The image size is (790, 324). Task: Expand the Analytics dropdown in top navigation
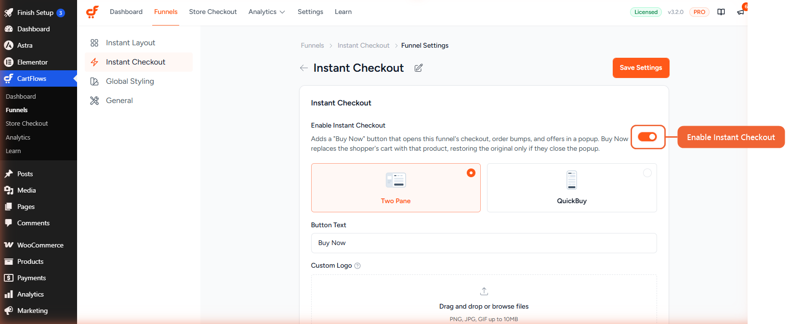tap(266, 12)
